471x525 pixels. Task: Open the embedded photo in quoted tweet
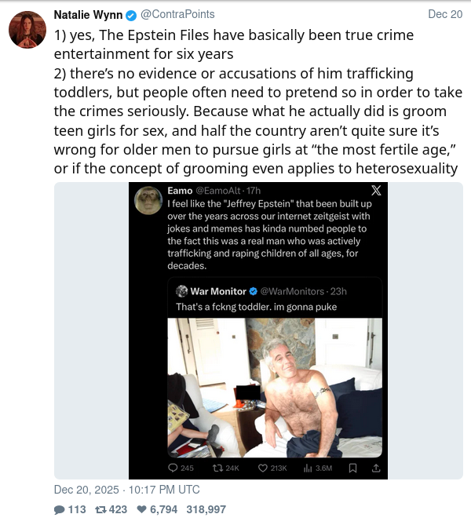coord(275,388)
